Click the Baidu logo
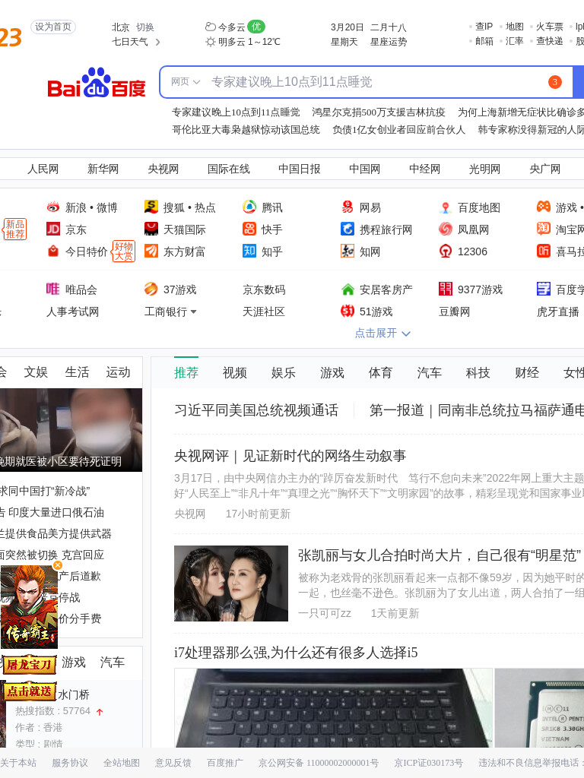Screen dimensions: 584x778 click(x=97, y=83)
